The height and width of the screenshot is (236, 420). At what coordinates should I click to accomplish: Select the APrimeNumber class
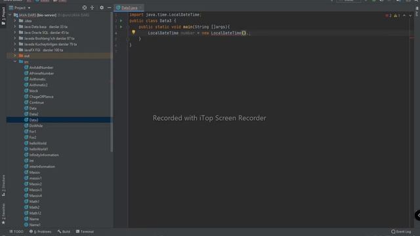click(x=39, y=73)
